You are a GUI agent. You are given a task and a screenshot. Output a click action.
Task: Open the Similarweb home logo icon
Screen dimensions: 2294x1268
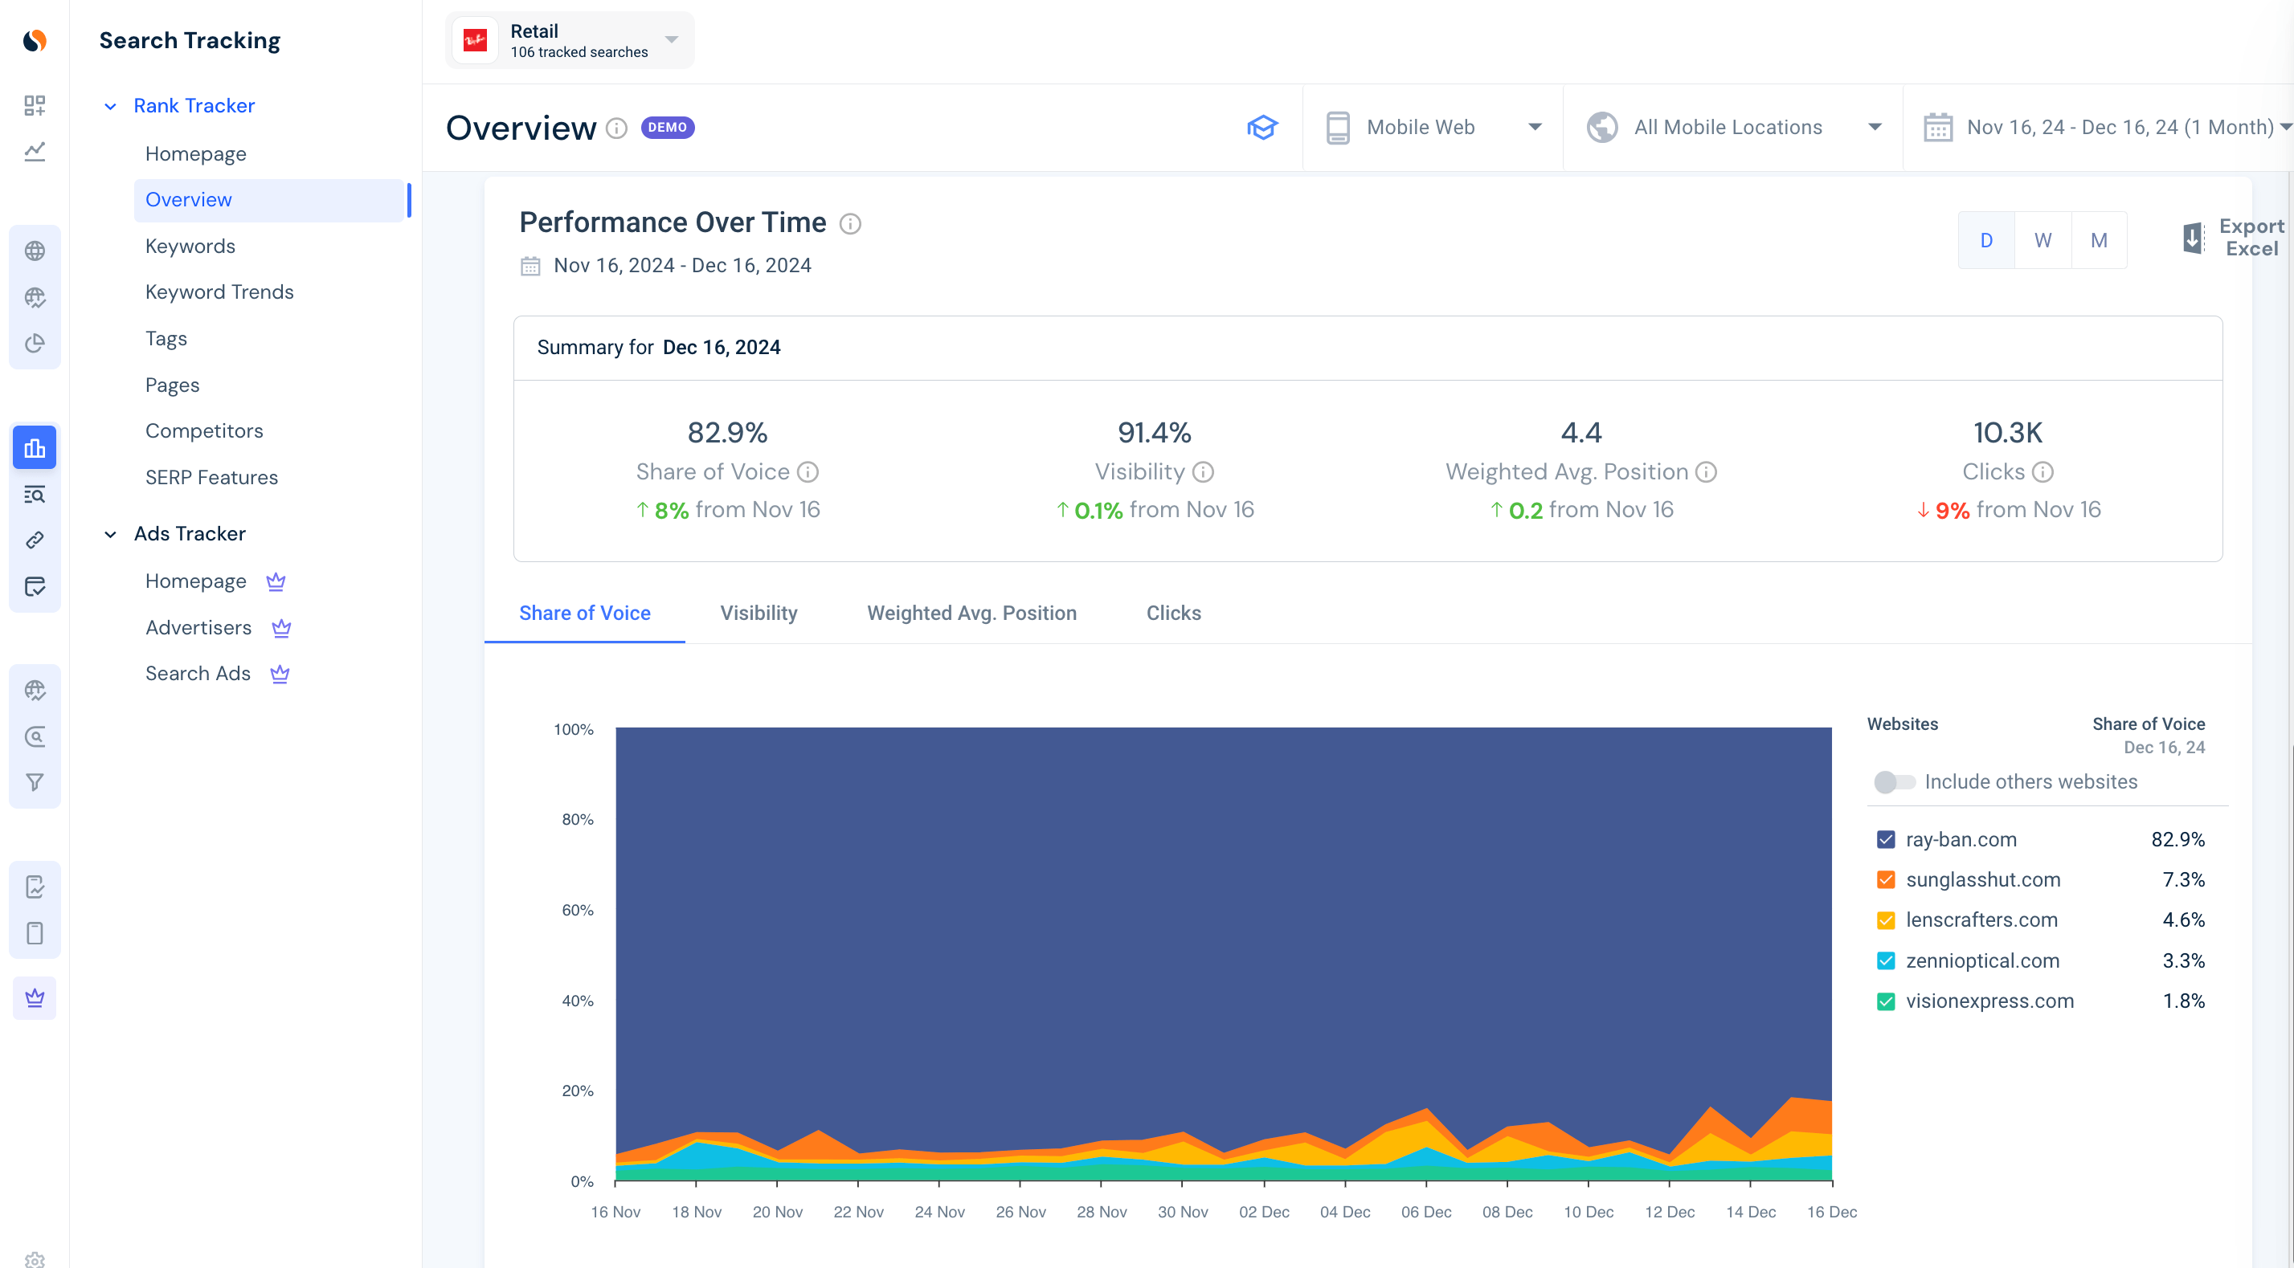[x=35, y=40]
